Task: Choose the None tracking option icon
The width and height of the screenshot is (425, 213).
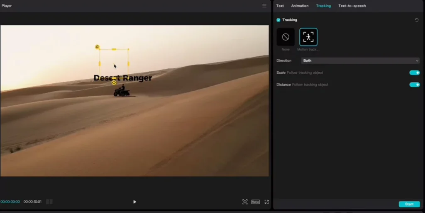Action: pos(286,37)
